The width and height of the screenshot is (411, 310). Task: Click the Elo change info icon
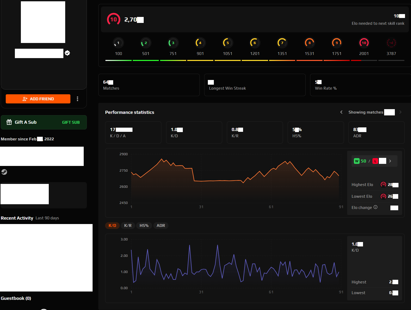point(375,207)
